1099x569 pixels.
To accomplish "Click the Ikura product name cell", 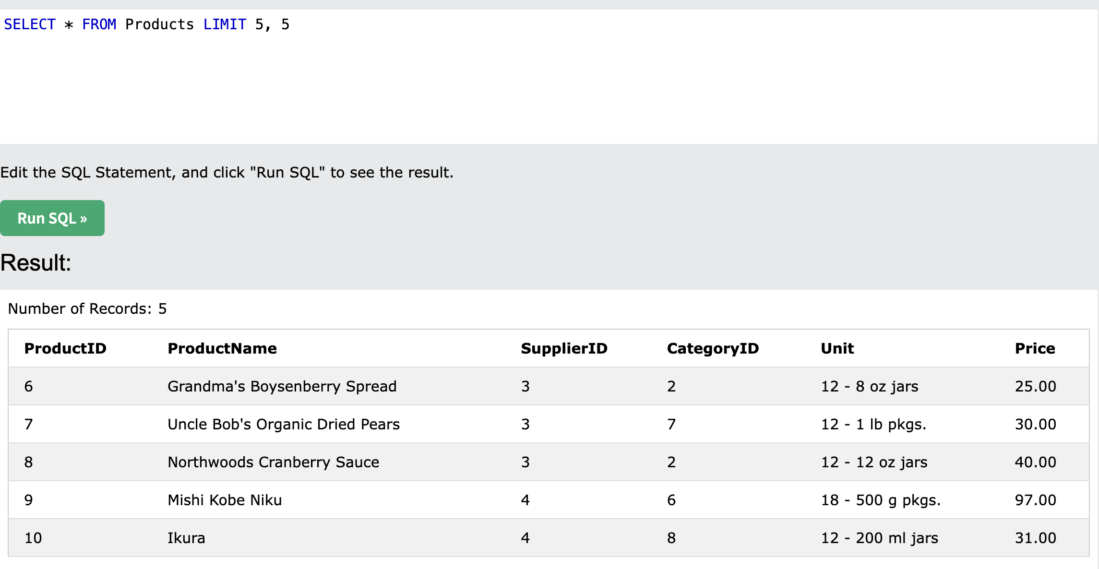I will tap(186, 538).
